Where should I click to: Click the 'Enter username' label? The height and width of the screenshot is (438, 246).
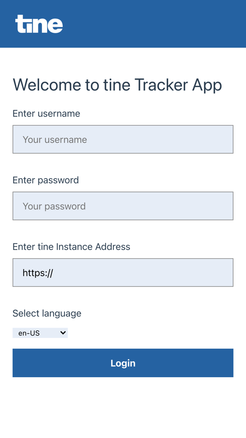[47, 113]
